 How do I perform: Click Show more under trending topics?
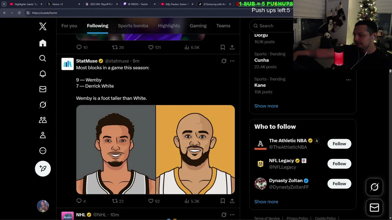click(x=266, y=106)
